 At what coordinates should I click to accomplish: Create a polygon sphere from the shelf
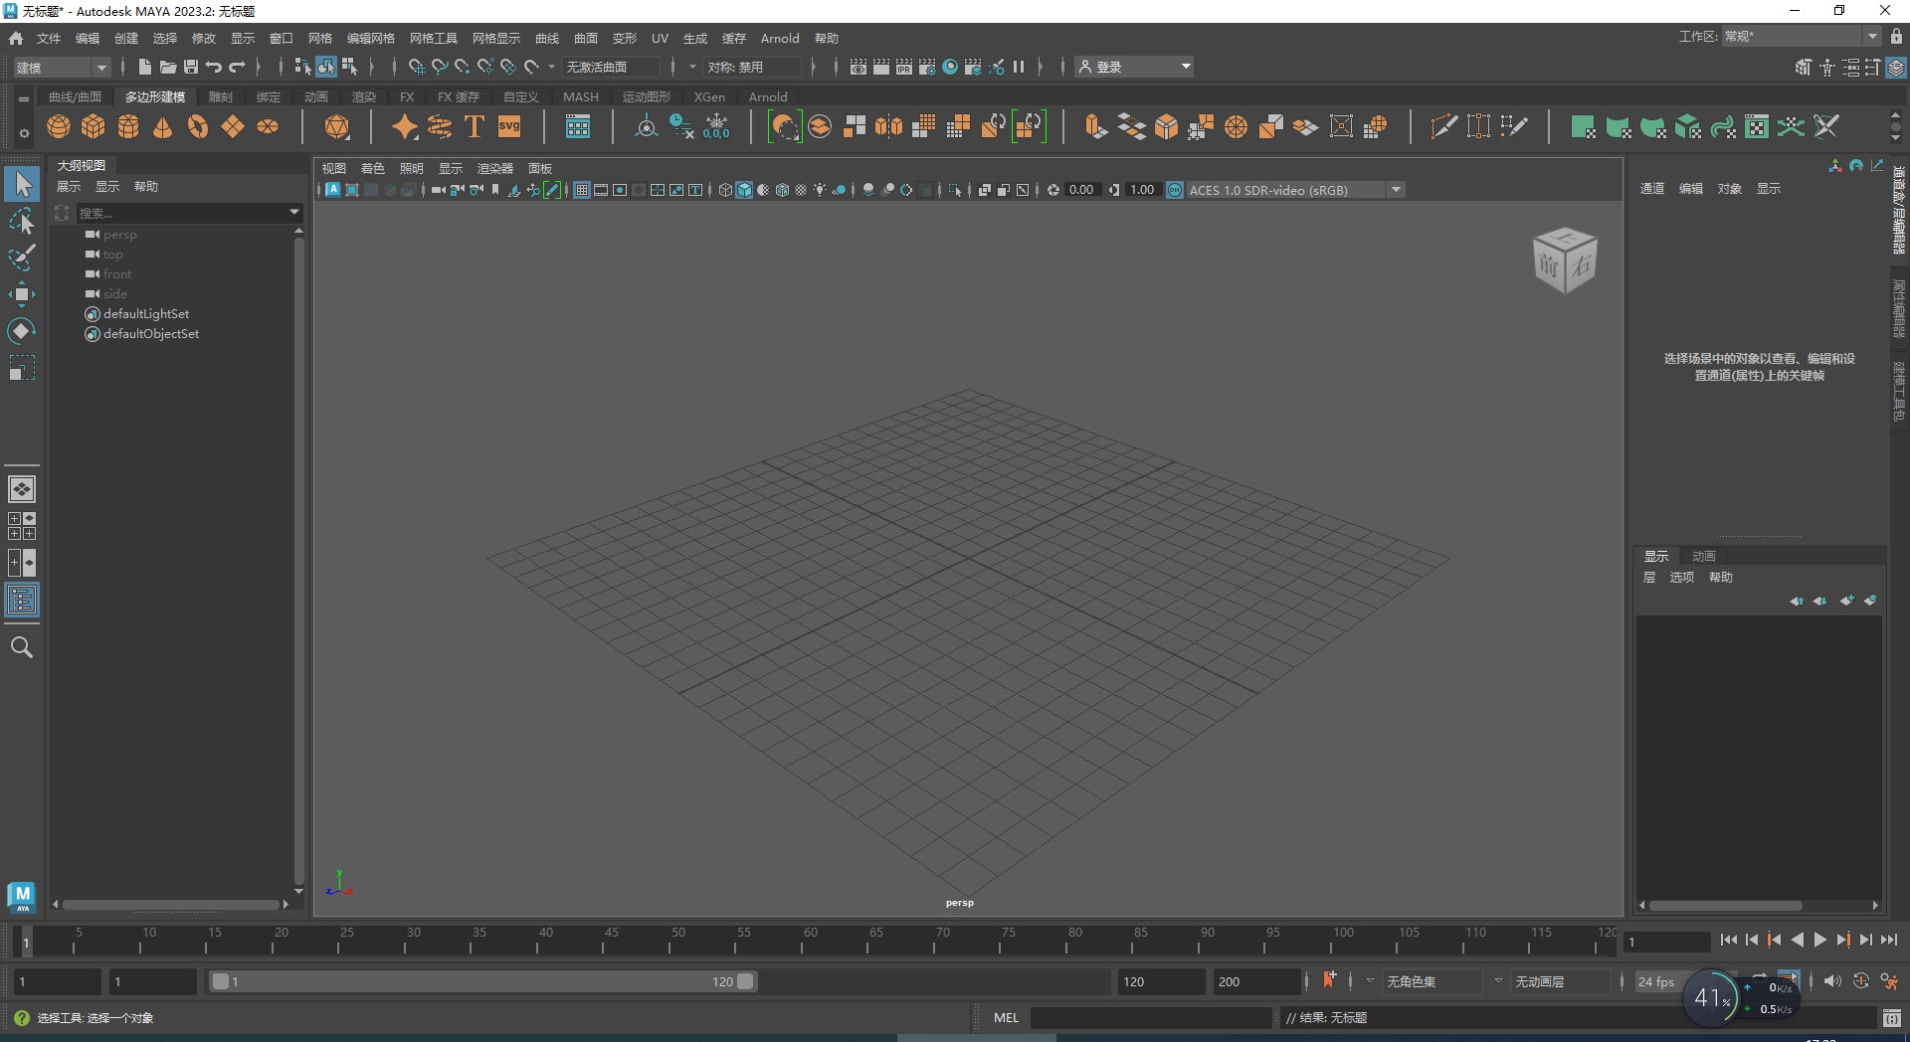pyautogui.click(x=59, y=126)
